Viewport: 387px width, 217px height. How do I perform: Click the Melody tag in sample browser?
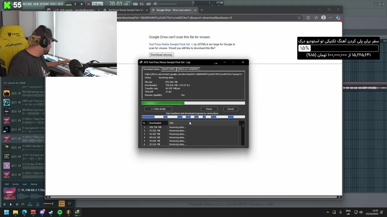[34, 184]
